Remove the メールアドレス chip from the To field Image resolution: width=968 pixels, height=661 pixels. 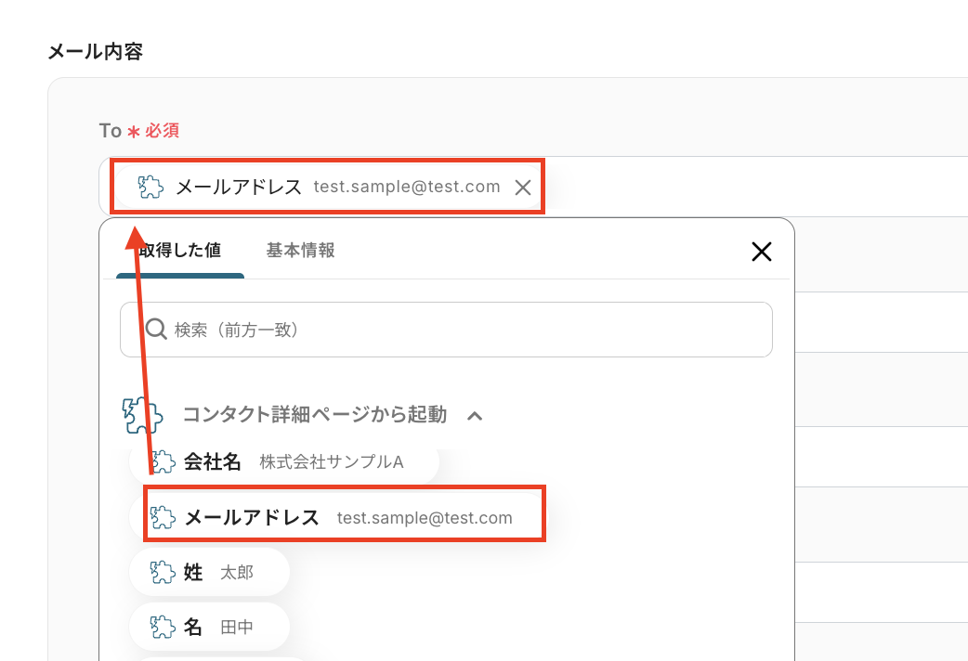(x=523, y=188)
